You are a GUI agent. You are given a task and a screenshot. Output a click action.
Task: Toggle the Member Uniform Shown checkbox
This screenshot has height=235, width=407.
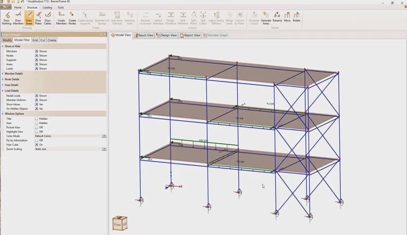tap(37, 100)
